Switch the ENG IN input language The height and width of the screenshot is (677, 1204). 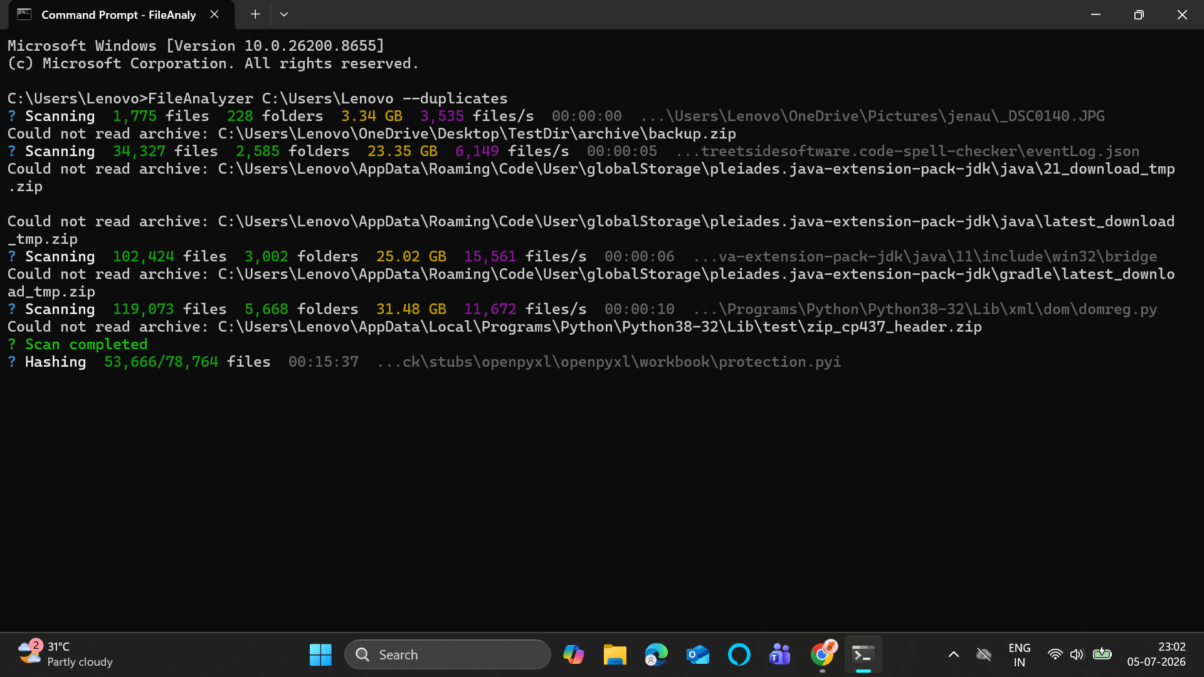click(x=1020, y=654)
